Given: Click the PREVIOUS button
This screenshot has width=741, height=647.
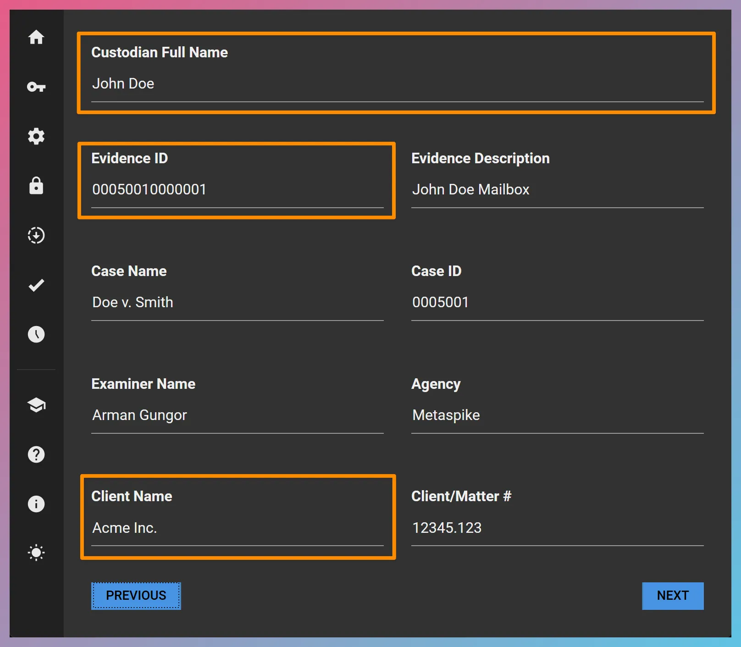Looking at the screenshot, I should point(136,596).
